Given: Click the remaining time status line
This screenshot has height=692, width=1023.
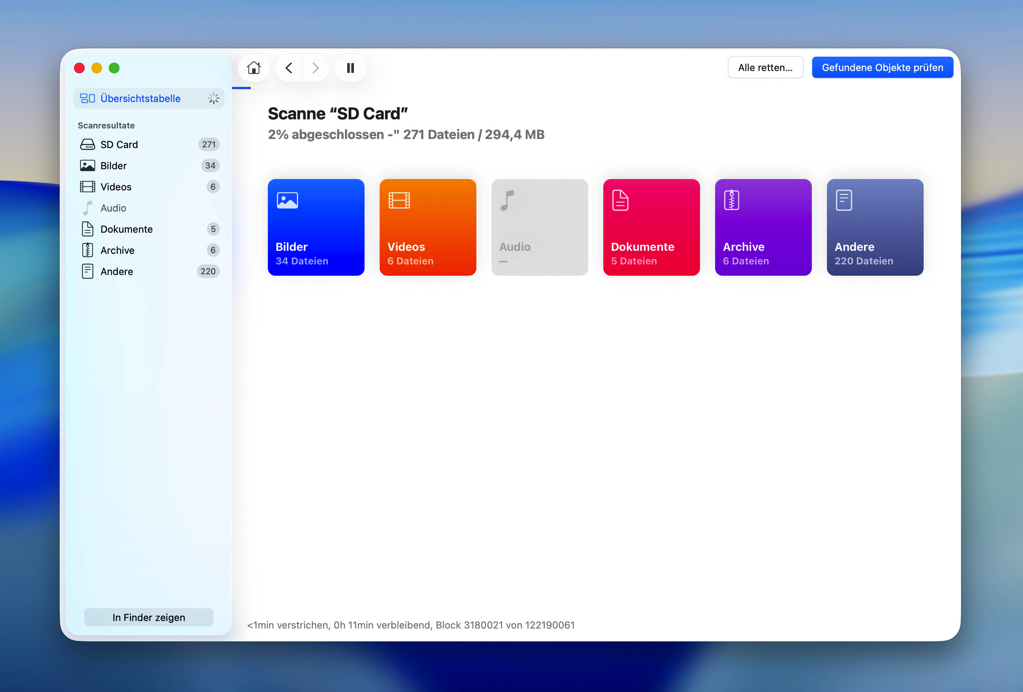Looking at the screenshot, I should tap(411, 625).
